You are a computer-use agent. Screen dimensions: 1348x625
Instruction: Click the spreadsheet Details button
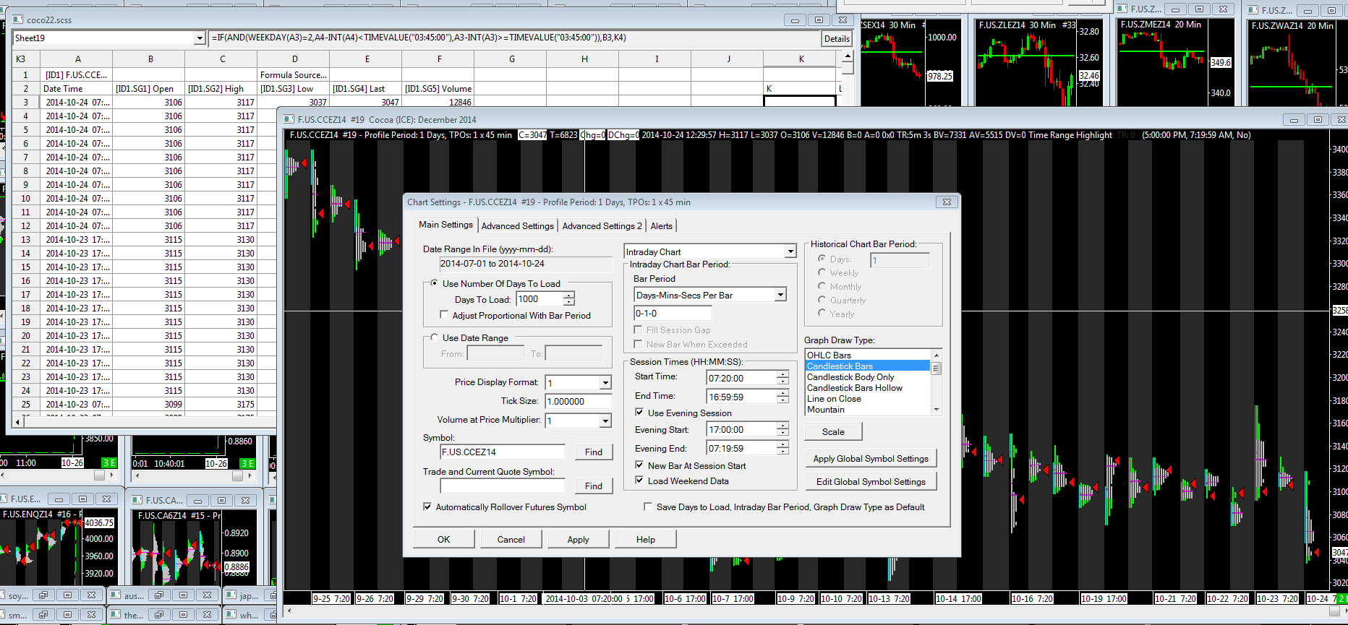click(837, 39)
